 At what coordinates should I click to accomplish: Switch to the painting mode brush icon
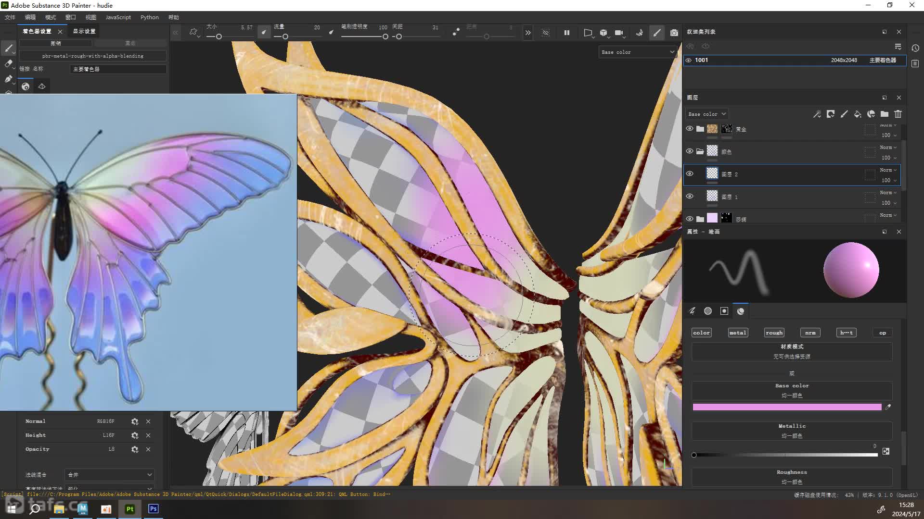(x=657, y=33)
